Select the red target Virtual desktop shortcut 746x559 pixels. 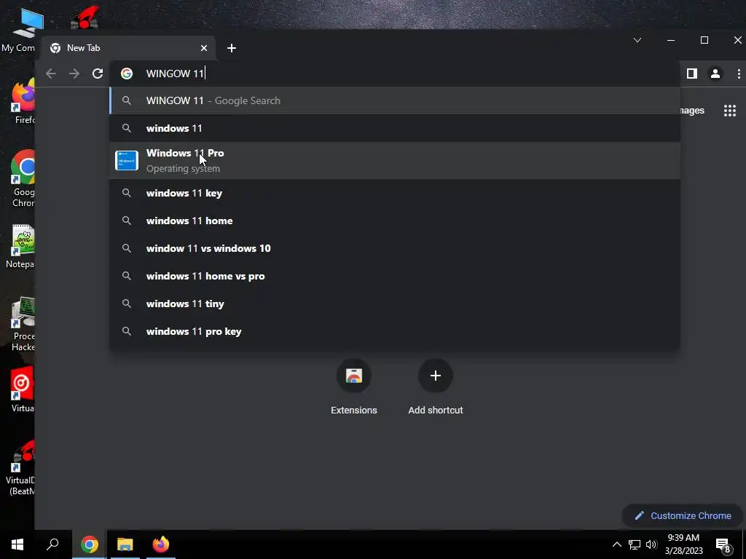point(23,390)
